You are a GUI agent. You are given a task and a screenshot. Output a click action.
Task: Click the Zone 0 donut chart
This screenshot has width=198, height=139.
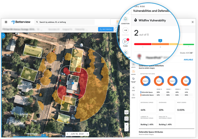tap(146, 81)
